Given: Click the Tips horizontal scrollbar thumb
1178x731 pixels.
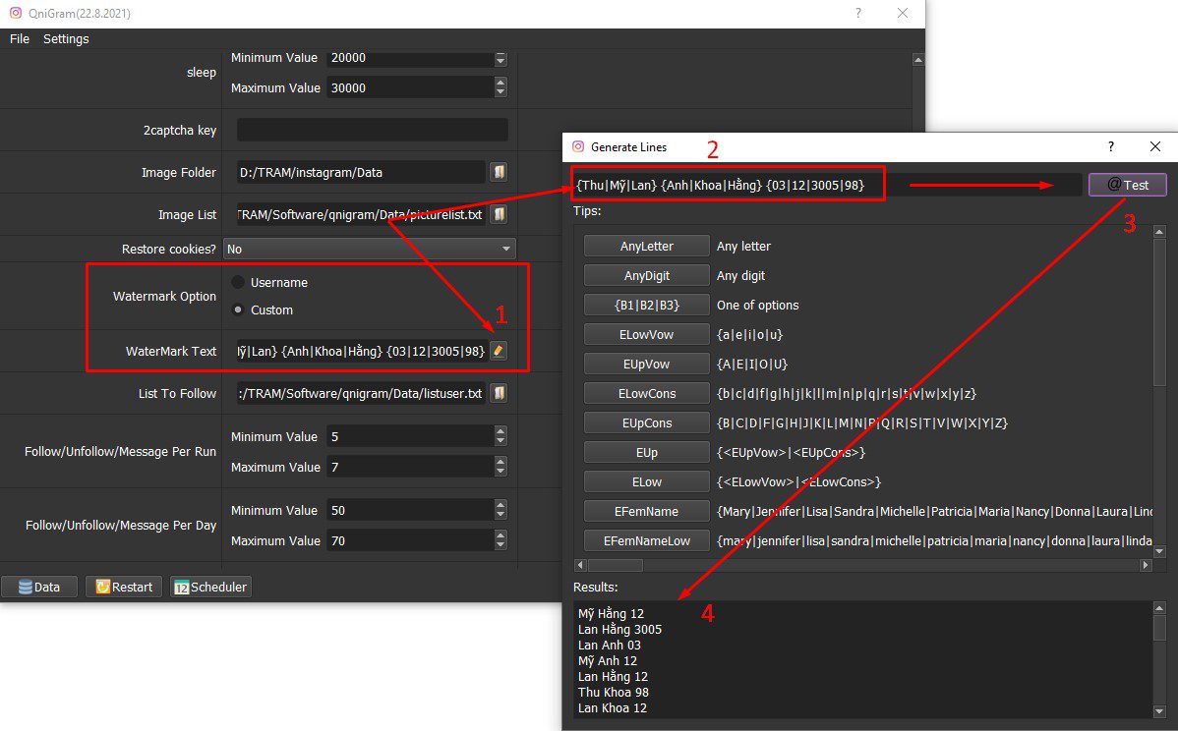Looking at the screenshot, I should click(616, 564).
